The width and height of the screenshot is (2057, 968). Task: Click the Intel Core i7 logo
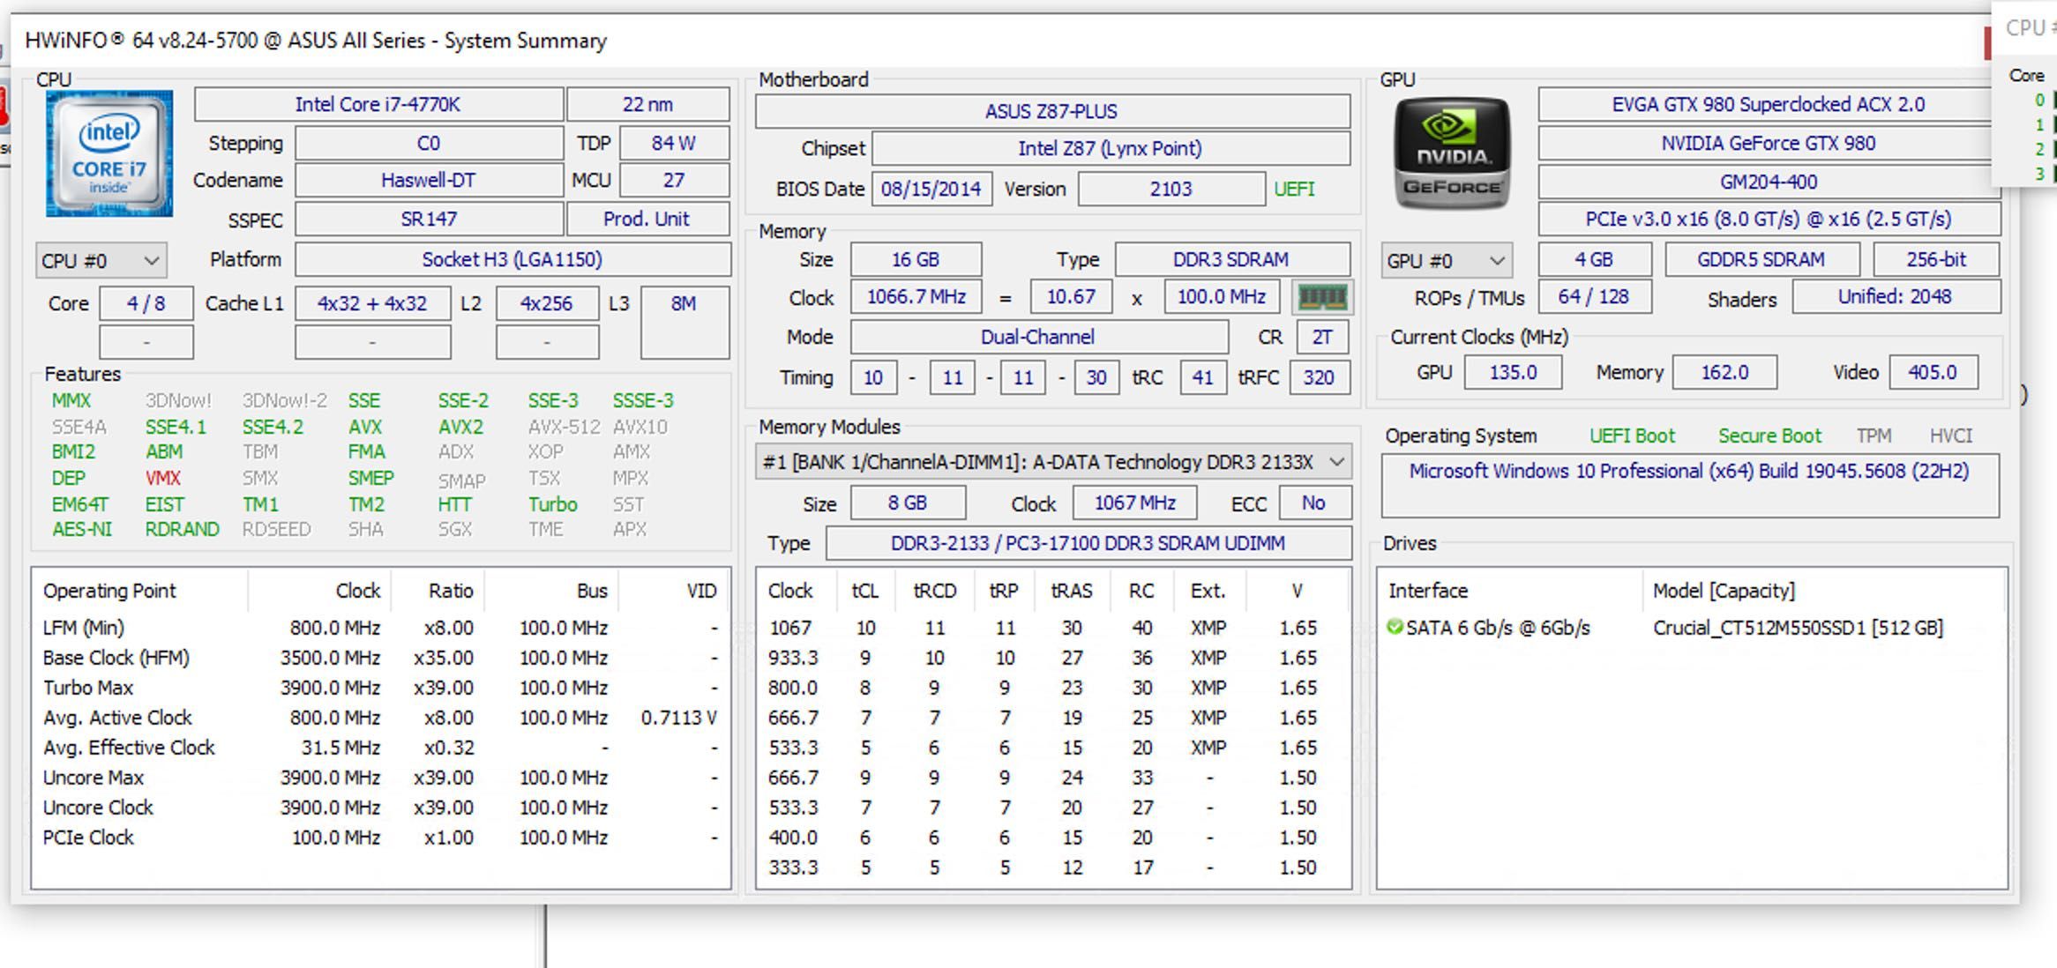109,153
